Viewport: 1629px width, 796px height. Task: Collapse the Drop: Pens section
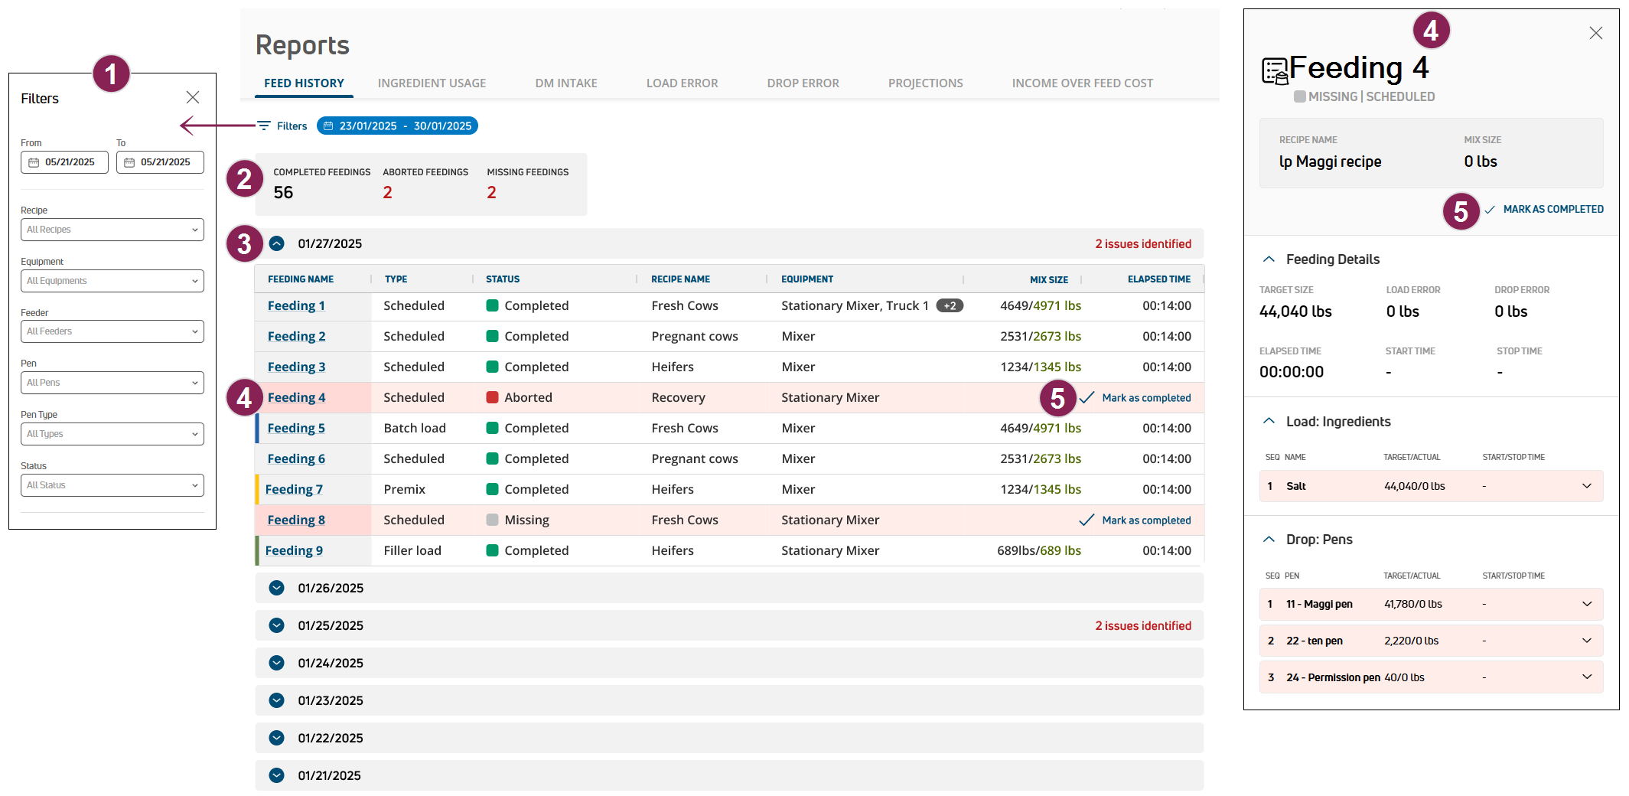click(1269, 540)
